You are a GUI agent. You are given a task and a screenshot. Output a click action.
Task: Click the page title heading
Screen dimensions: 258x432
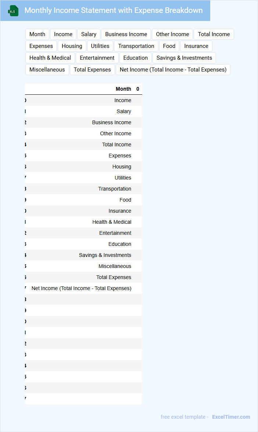coord(113,10)
